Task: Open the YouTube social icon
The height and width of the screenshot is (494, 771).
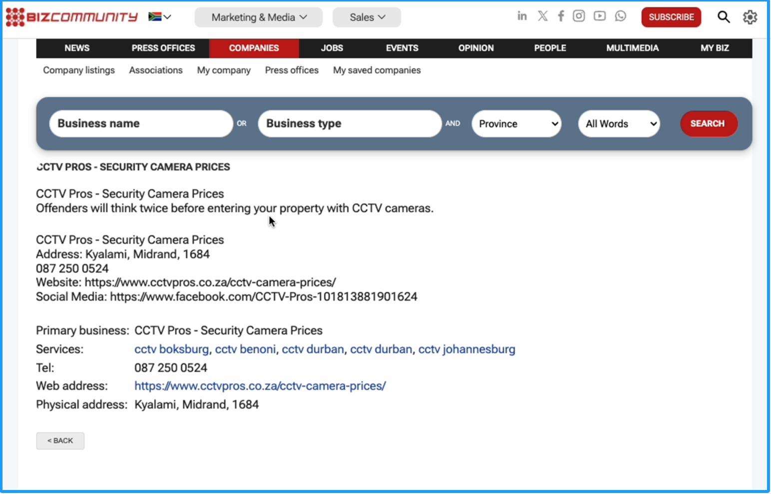Action: 600,16
